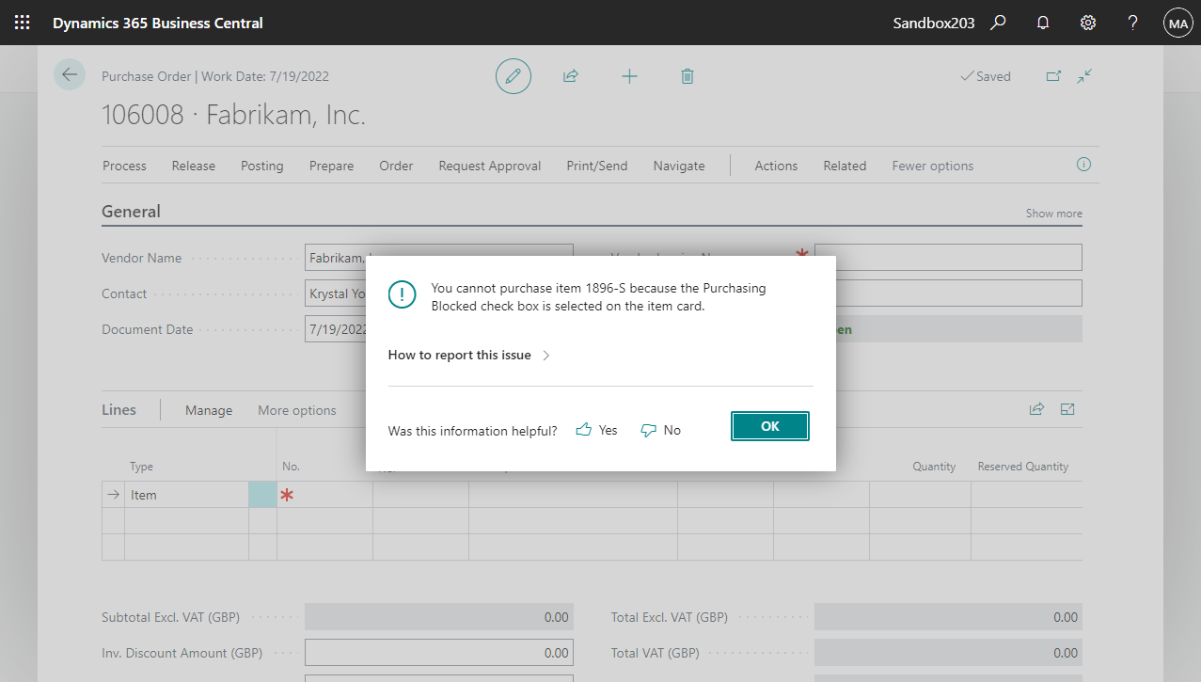The width and height of the screenshot is (1201, 682).
Task: Delete the purchase order via trash icon
Action: click(x=687, y=75)
